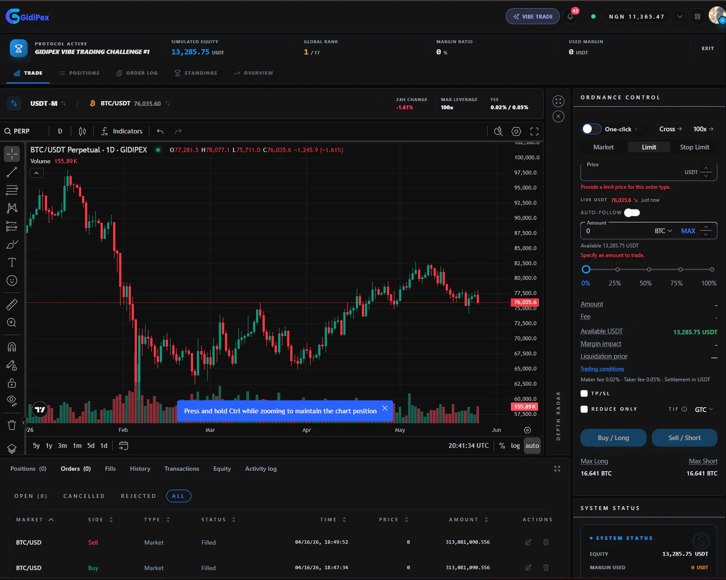This screenshot has height=580, width=726.
Task: Select the Market order type
Action: point(603,147)
